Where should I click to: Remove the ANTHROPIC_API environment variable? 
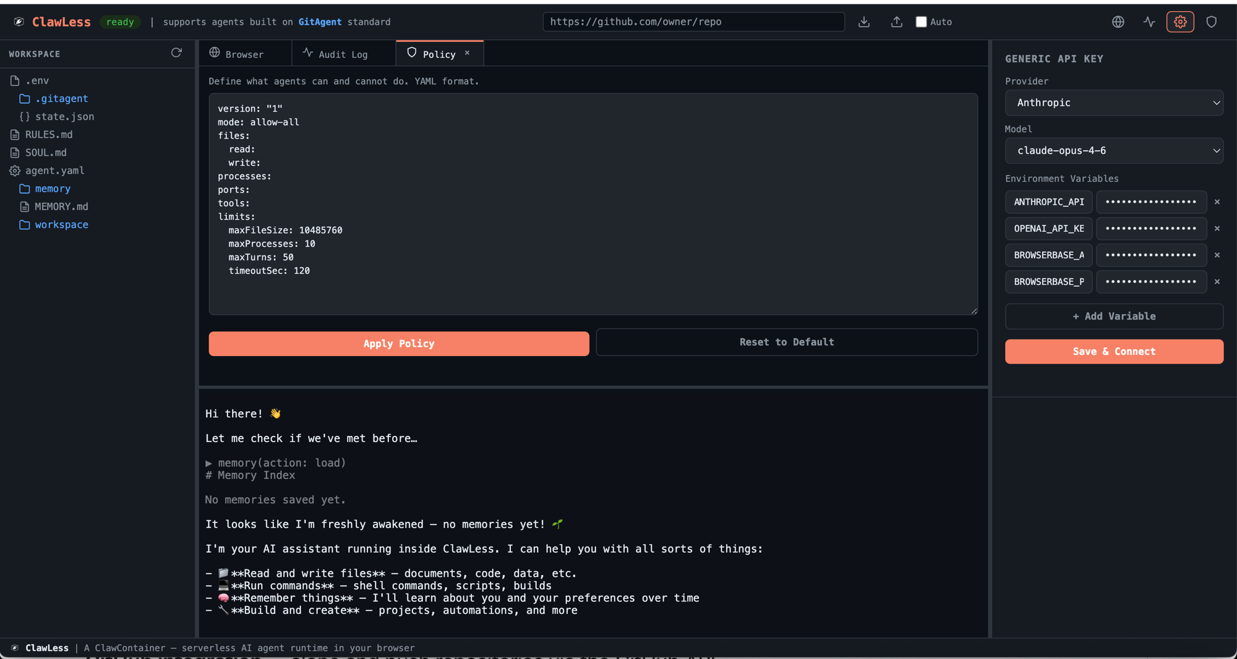[1217, 202]
